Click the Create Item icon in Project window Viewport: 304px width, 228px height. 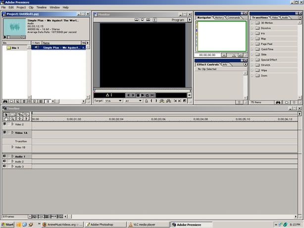(x=18, y=101)
